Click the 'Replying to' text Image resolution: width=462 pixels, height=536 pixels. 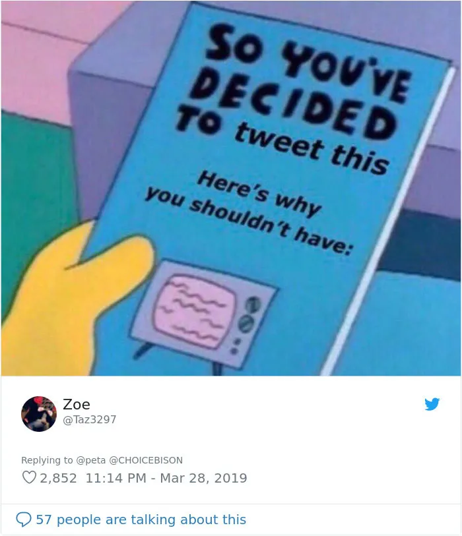click(47, 460)
